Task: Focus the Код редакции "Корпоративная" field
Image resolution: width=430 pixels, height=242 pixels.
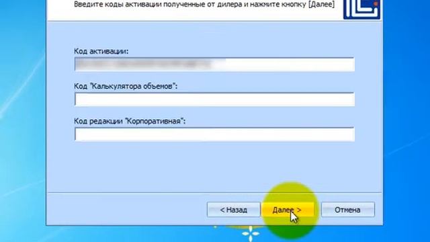Action: pyautogui.click(x=214, y=134)
